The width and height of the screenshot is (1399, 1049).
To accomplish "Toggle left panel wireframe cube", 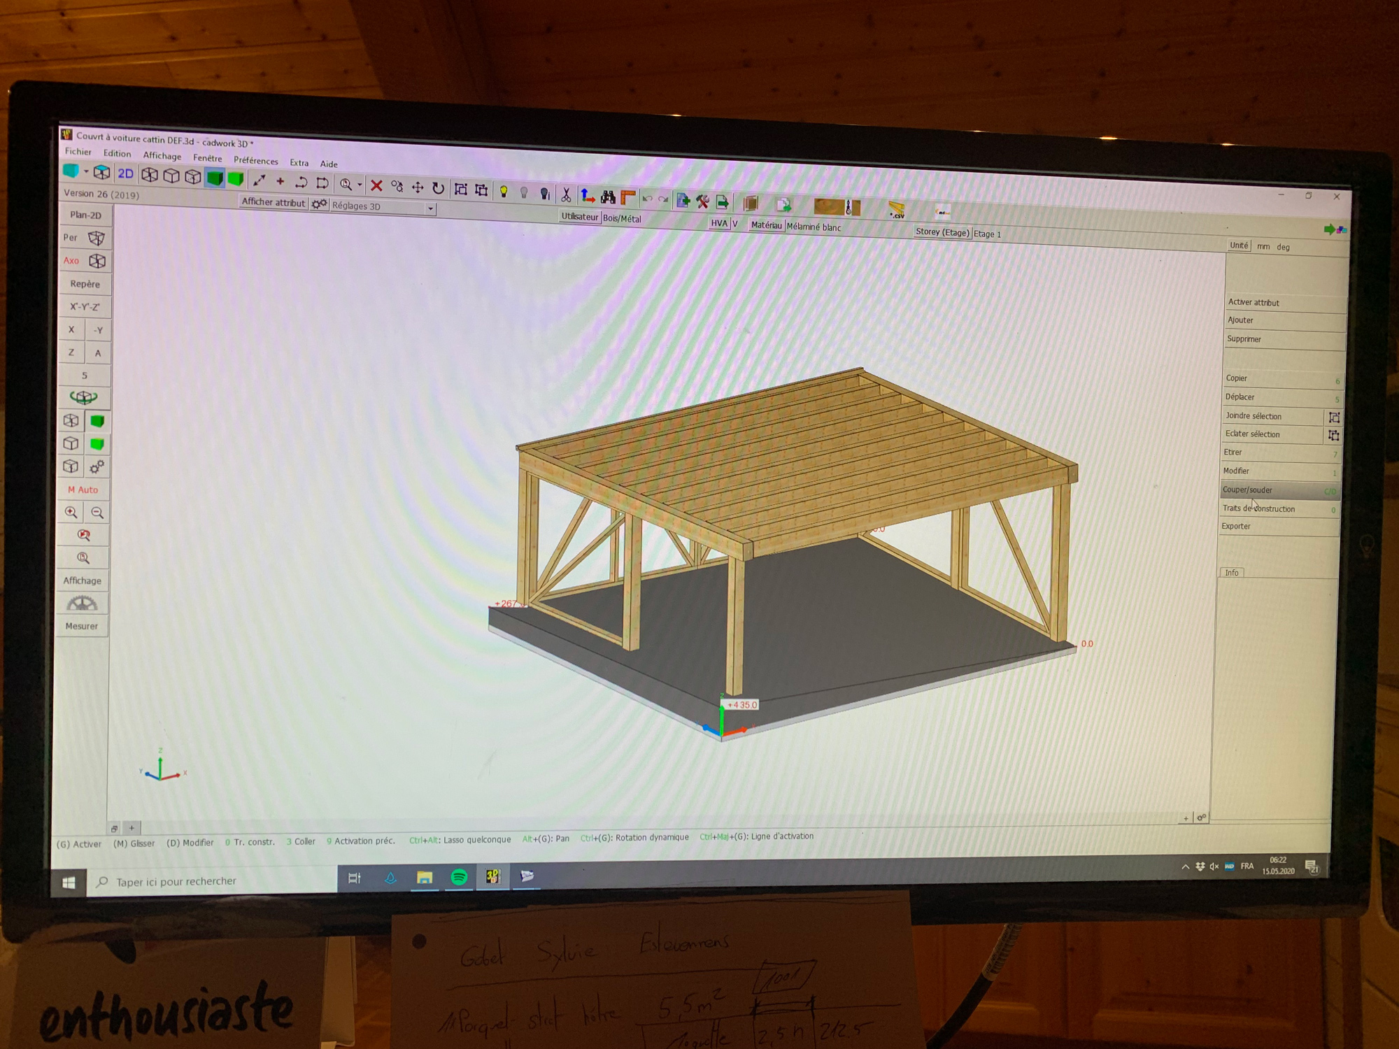I will pyautogui.click(x=71, y=420).
